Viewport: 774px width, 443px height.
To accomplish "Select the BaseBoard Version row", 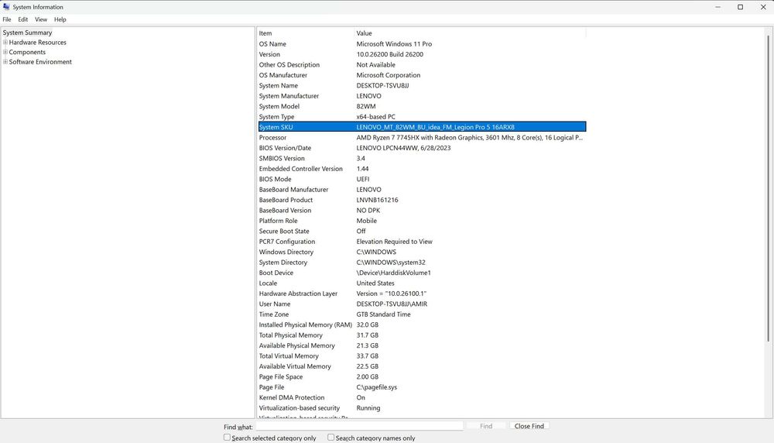I will [x=422, y=210].
